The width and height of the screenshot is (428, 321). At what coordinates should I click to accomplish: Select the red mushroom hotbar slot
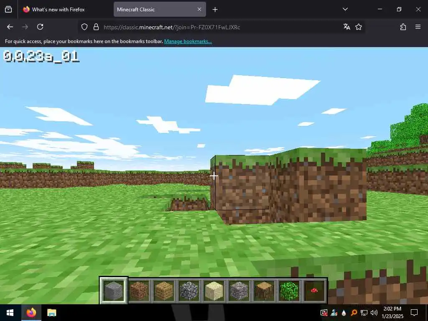coord(314,290)
